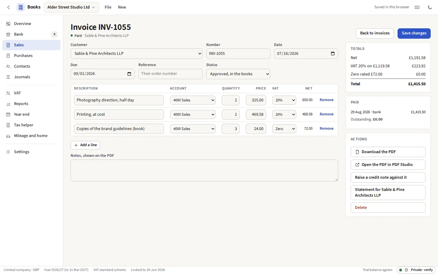Open statement for Sable & Pine Architects LLP
This screenshot has height=274, width=438.
[388, 192]
